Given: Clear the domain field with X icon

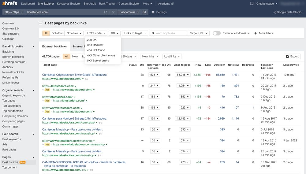Looking at the screenshot, I should 113,12.
